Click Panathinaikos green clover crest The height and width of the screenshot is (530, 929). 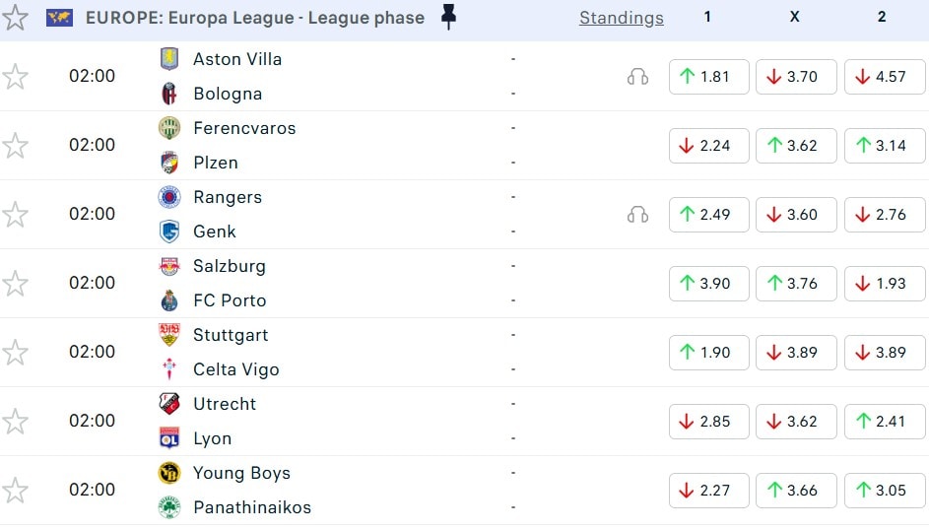coord(169,507)
